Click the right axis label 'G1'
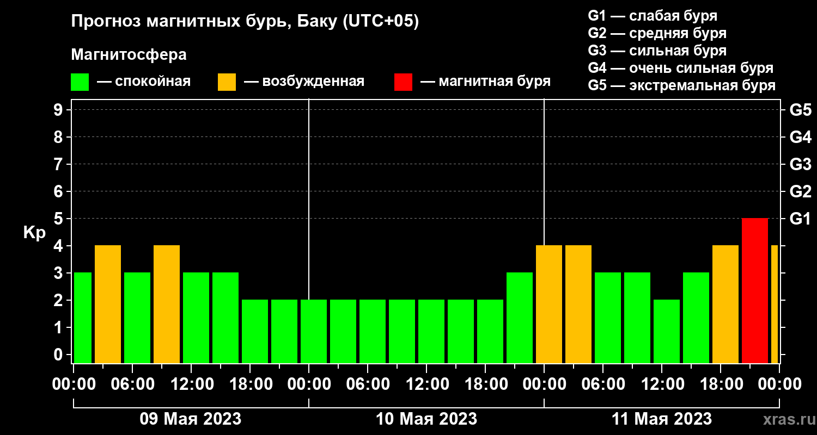The width and height of the screenshot is (817, 435). [x=801, y=219]
